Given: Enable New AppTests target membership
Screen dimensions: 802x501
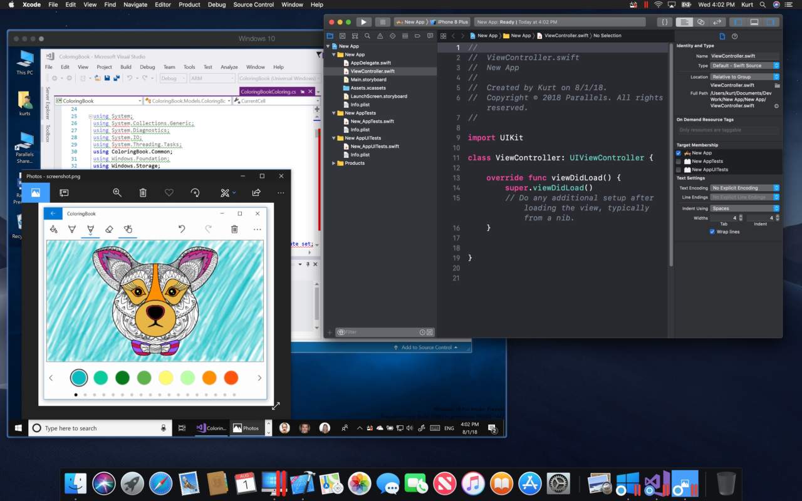Looking at the screenshot, I should 679,162.
